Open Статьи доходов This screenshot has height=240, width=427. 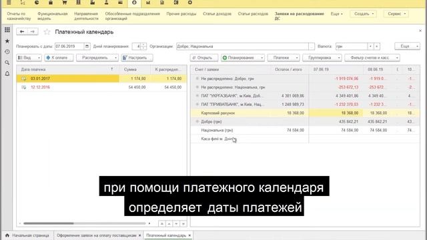217,13
